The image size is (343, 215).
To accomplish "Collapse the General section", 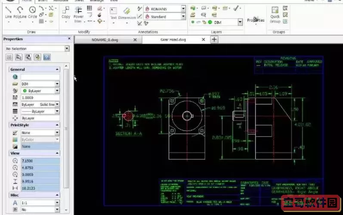I will [x=57, y=69].
